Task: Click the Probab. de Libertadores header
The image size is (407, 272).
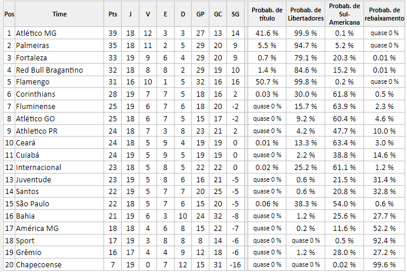Action: (305, 14)
